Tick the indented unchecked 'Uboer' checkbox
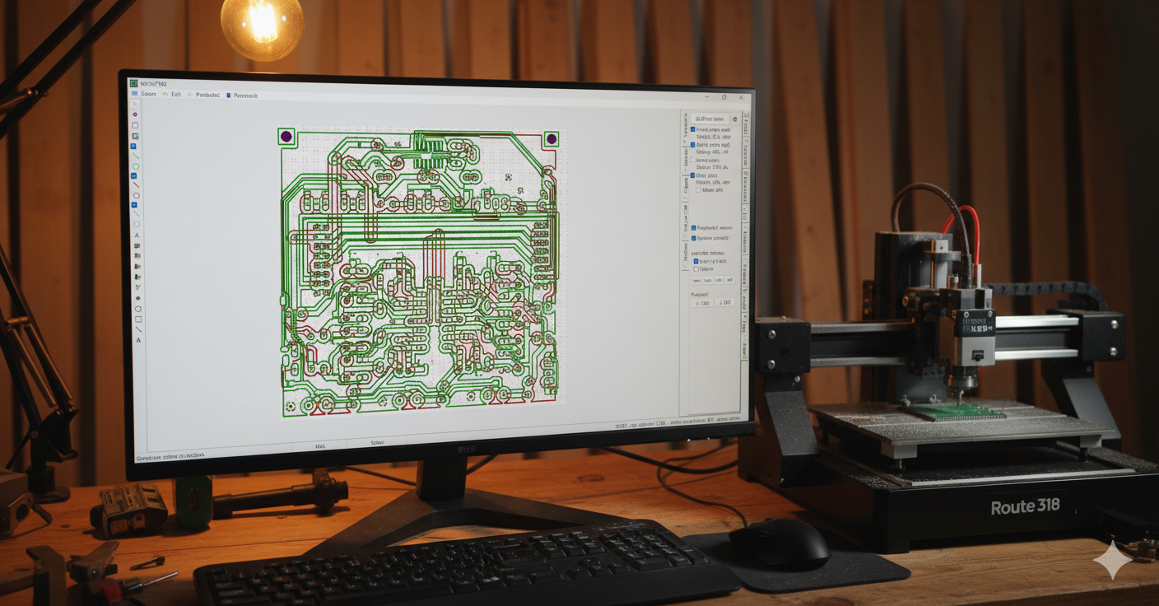The height and width of the screenshot is (606, 1159). click(x=699, y=190)
